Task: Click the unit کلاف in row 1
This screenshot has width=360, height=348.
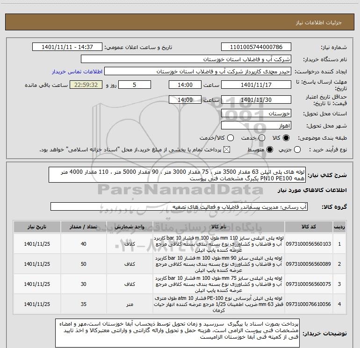Action: (130, 244)
